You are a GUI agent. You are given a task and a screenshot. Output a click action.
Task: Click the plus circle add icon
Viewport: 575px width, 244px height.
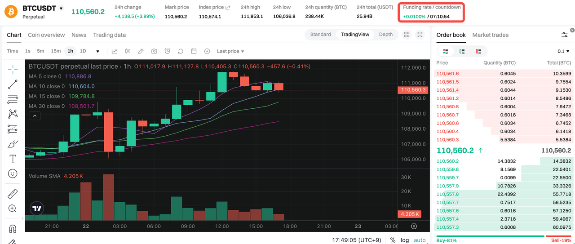pos(207,51)
